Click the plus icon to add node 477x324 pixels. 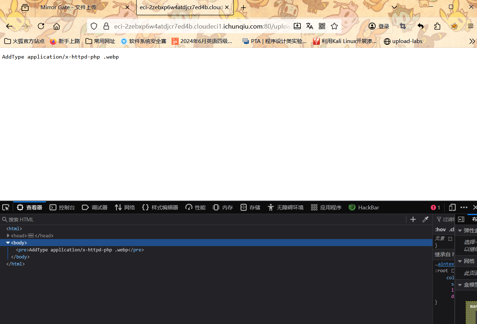(413, 219)
